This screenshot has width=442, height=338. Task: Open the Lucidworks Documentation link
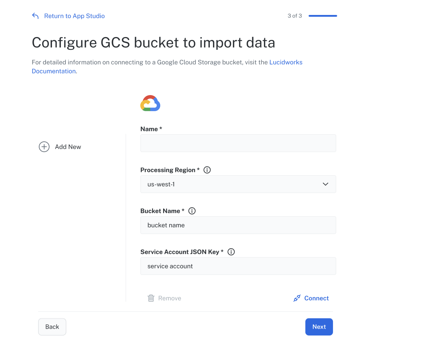coord(286,62)
